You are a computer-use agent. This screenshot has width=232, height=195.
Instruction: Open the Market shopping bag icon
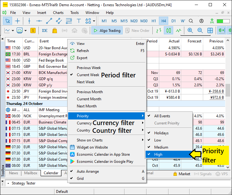pyautogui.click(x=55, y=31)
